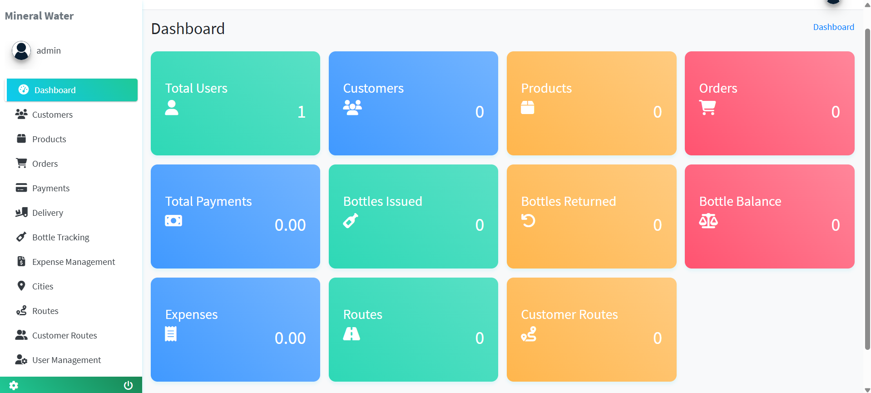871x393 pixels.
Task: Click the Delivery dolly icon in sidebar
Action: click(21, 212)
